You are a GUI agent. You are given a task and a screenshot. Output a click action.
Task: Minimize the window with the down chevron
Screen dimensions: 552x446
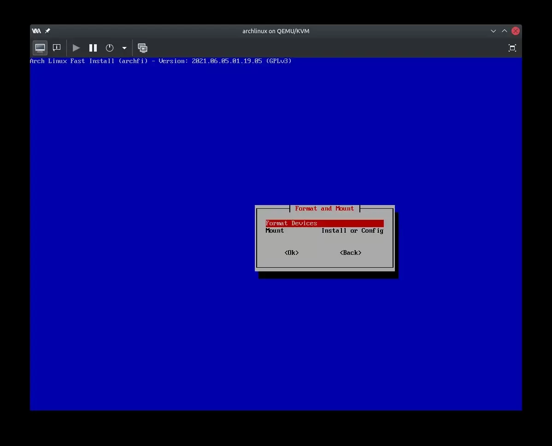point(493,31)
